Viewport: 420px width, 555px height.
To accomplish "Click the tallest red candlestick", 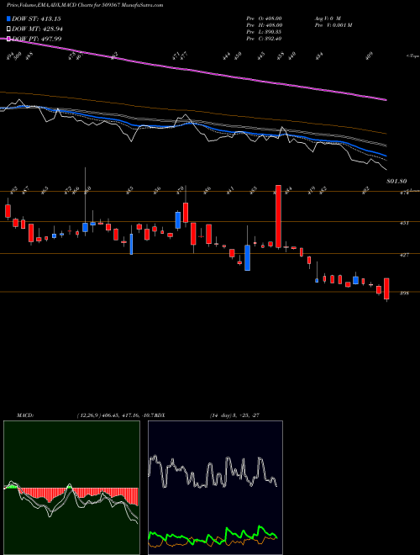I will pos(278,216).
